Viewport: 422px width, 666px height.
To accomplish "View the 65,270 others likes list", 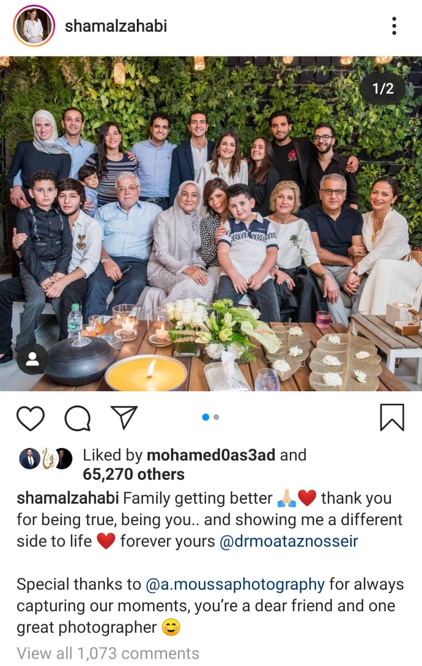I will [134, 475].
